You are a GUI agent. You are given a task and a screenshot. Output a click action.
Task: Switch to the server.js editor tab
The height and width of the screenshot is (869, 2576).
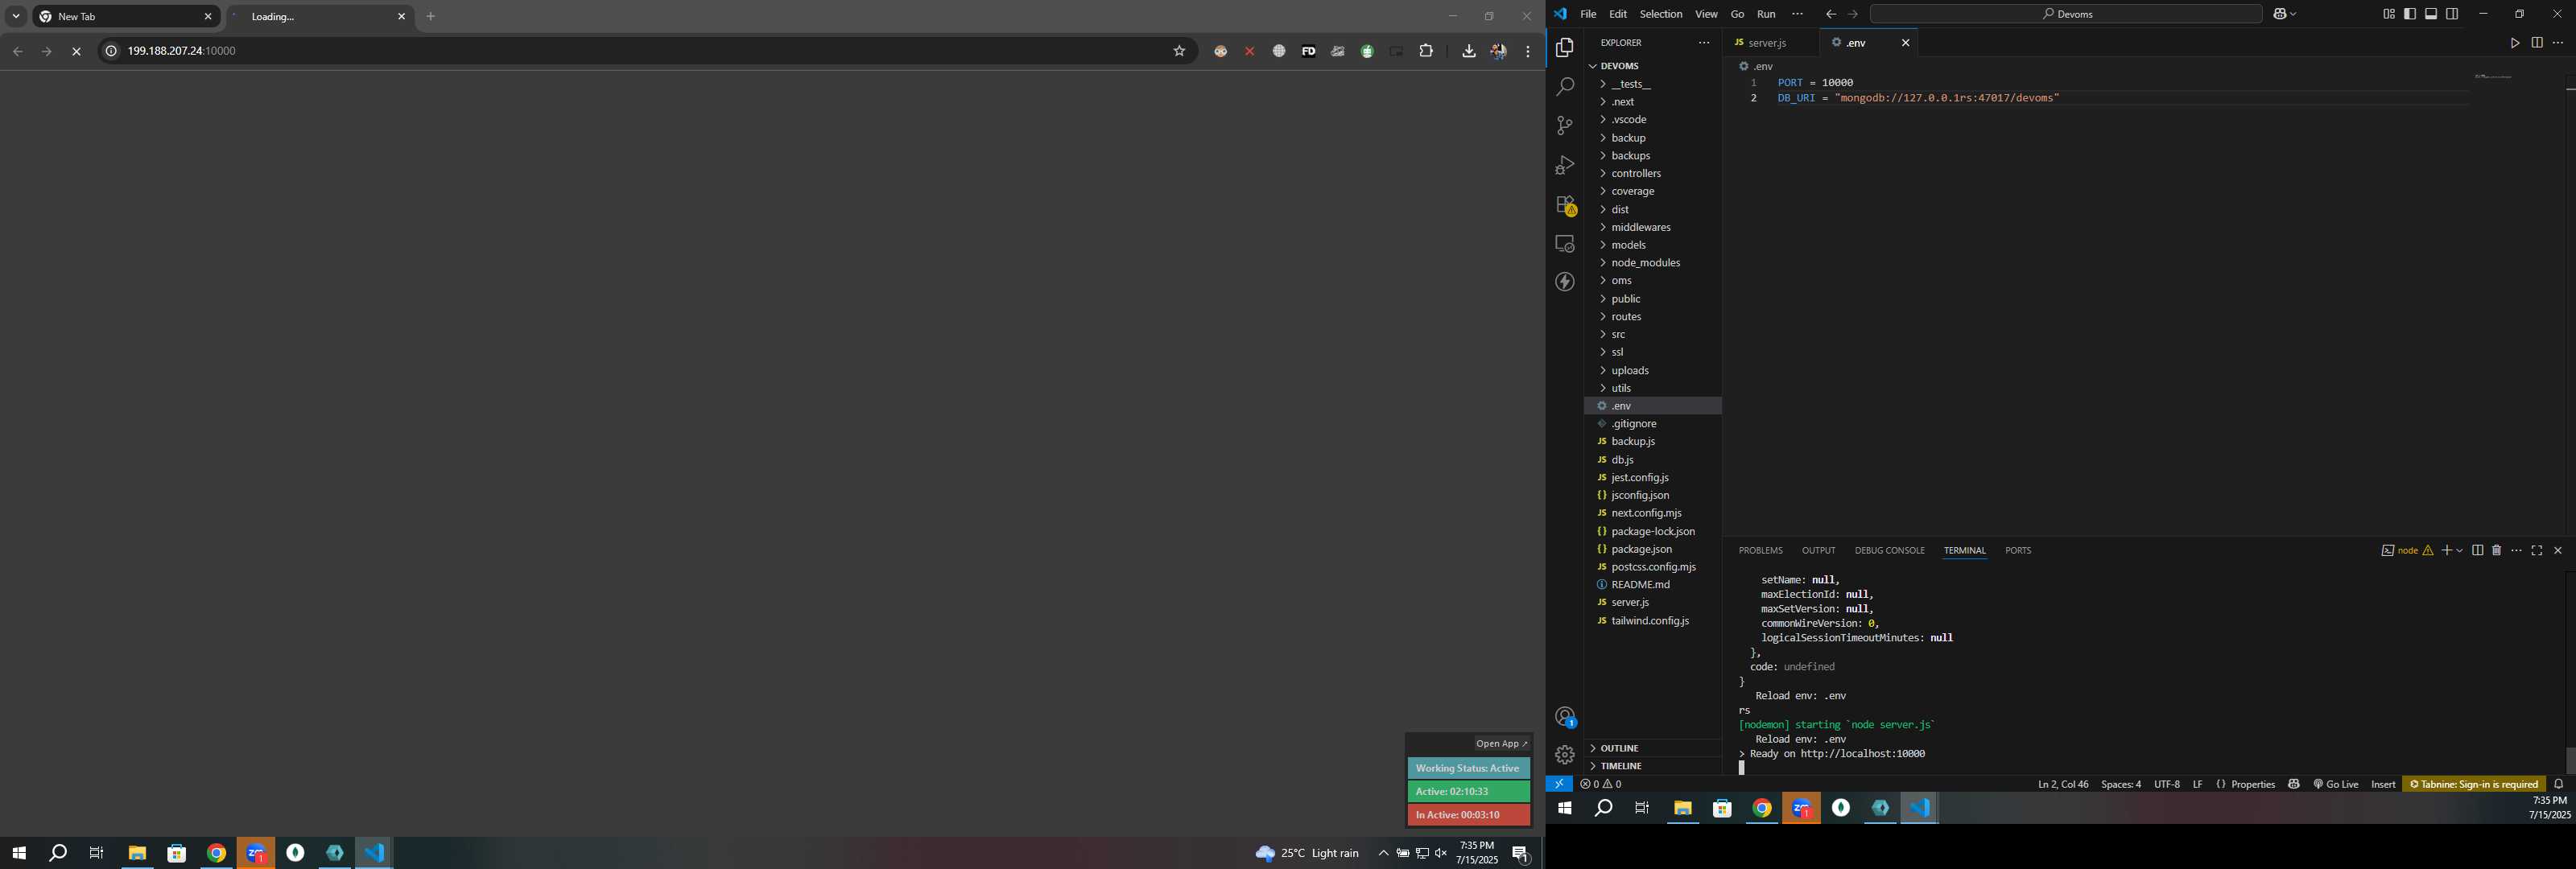pos(1768,43)
